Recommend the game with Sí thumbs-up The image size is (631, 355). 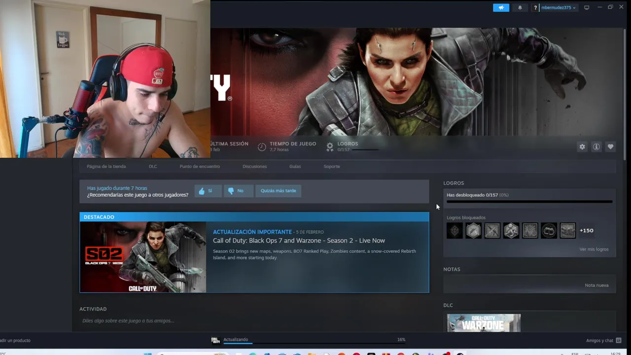(x=208, y=191)
